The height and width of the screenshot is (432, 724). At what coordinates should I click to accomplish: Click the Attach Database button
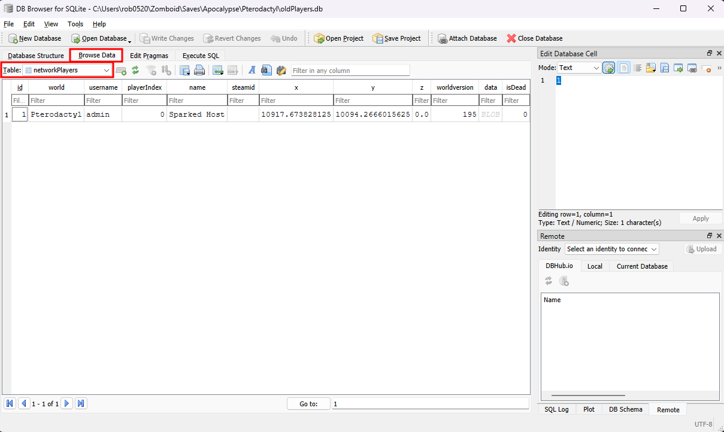click(x=467, y=38)
